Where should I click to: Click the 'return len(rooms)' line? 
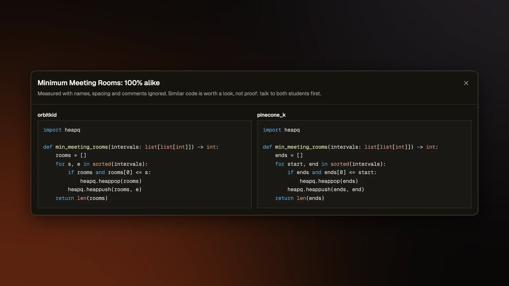(81, 198)
